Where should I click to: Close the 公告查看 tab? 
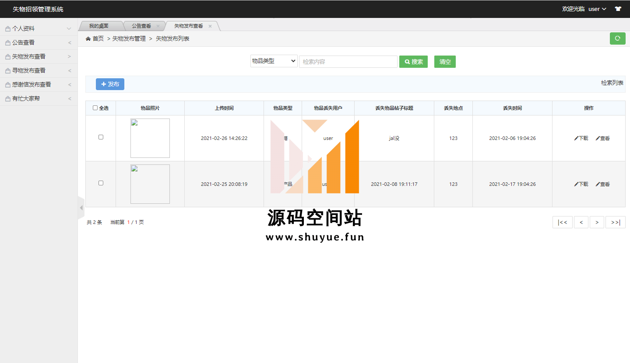pyautogui.click(x=158, y=26)
